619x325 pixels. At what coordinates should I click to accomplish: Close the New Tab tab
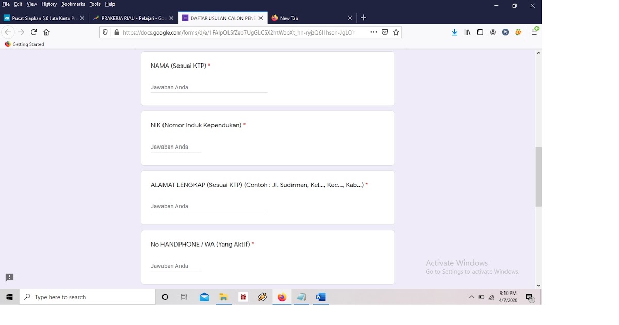coord(350,18)
